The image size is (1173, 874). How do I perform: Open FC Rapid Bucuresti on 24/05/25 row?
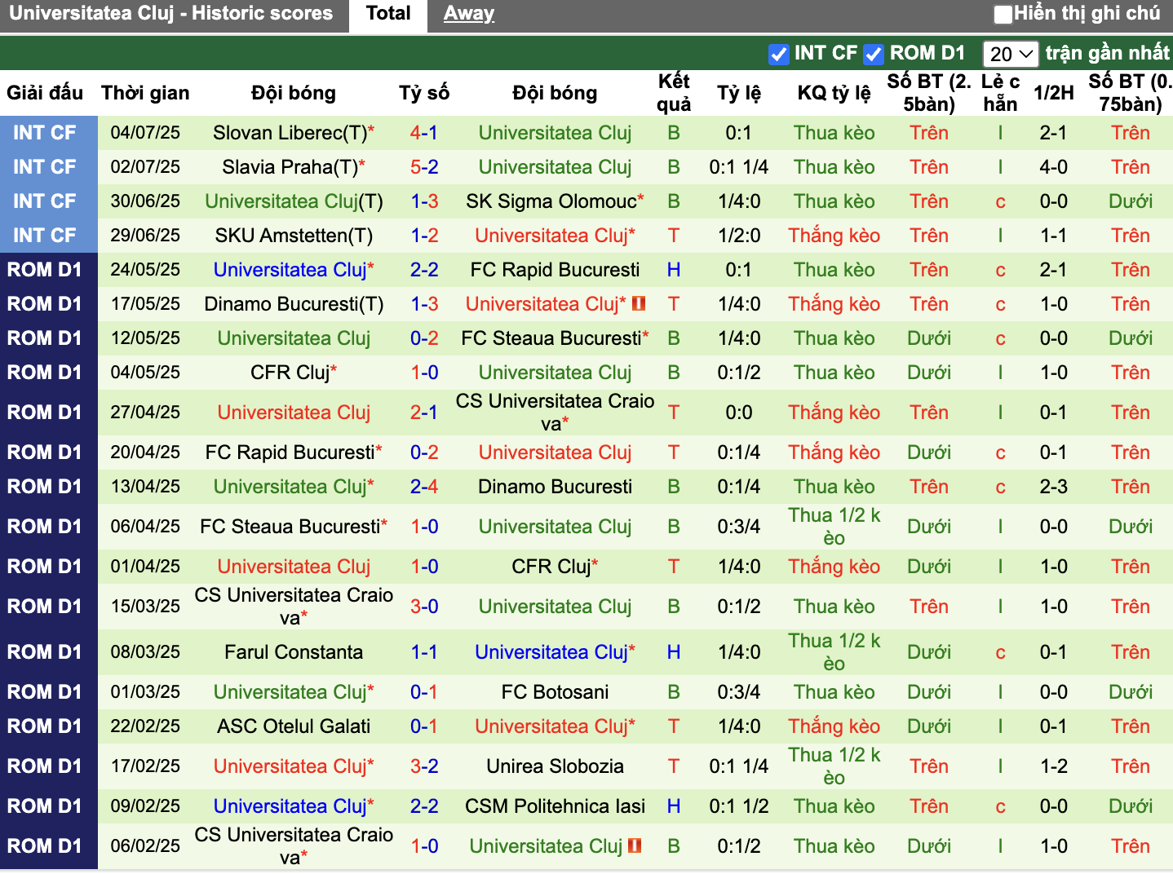click(555, 270)
